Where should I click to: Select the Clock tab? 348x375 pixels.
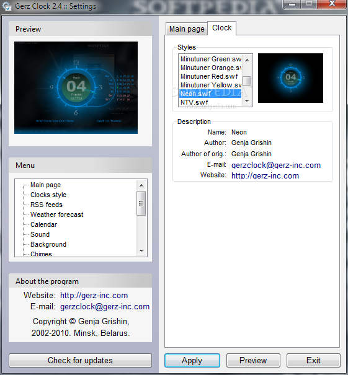tap(221, 28)
